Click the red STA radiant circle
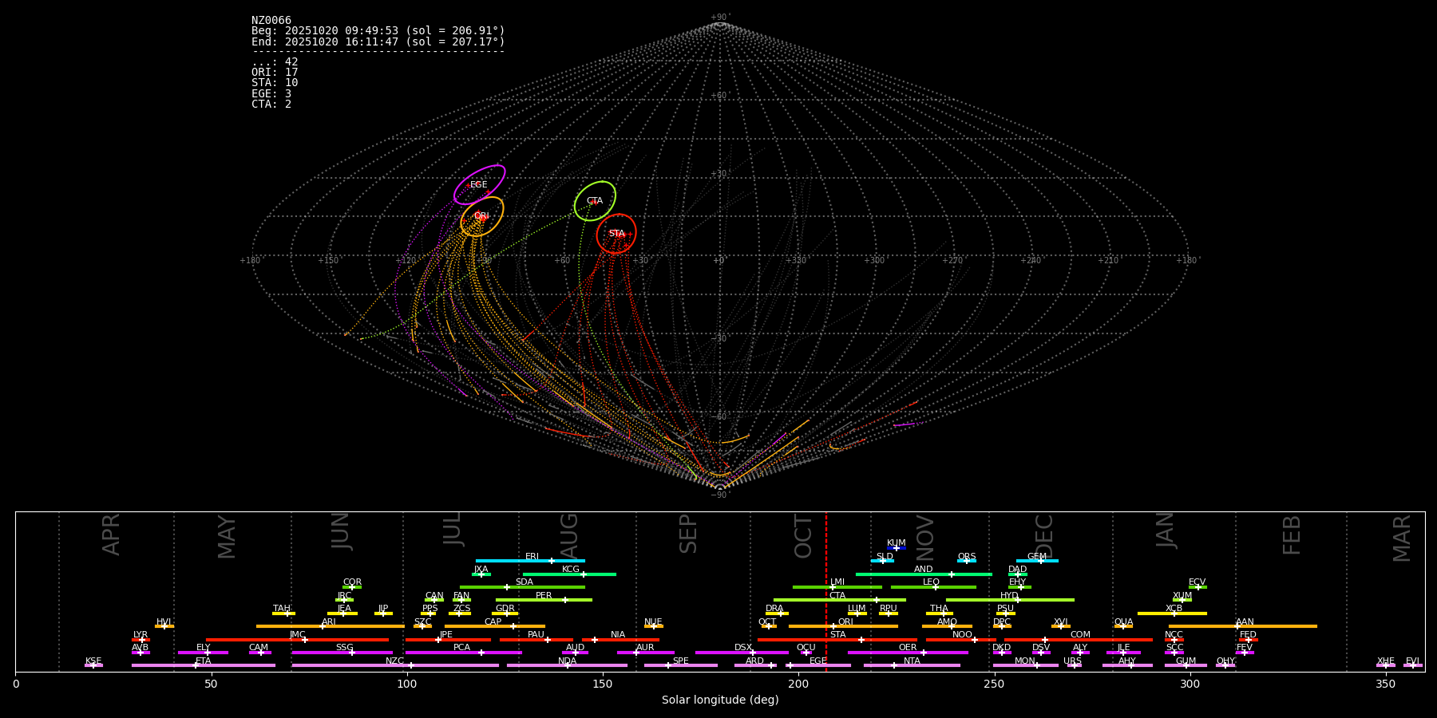This screenshot has height=718, width=1437. [616, 234]
